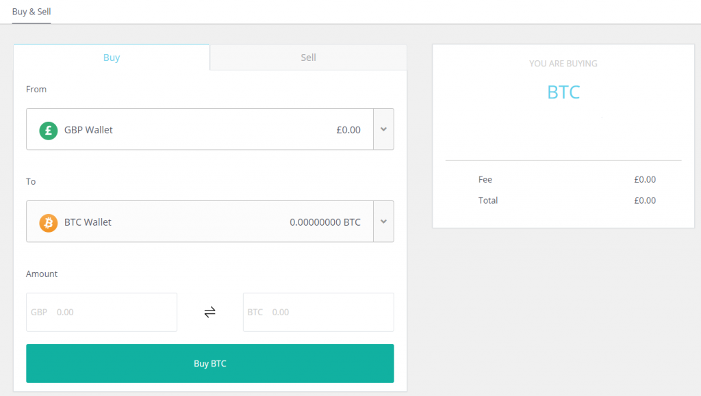Swap currencies with the exchange arrows icon
Viewport: 701px width, 396px height.
(209, 312)
